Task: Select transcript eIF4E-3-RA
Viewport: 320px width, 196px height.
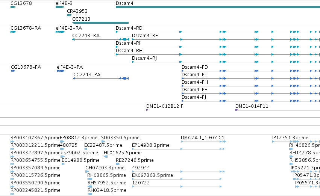Action: [x=69, y=28]
